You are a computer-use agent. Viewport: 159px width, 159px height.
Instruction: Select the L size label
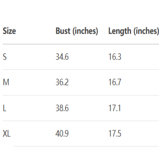click(x=4, y=108)
